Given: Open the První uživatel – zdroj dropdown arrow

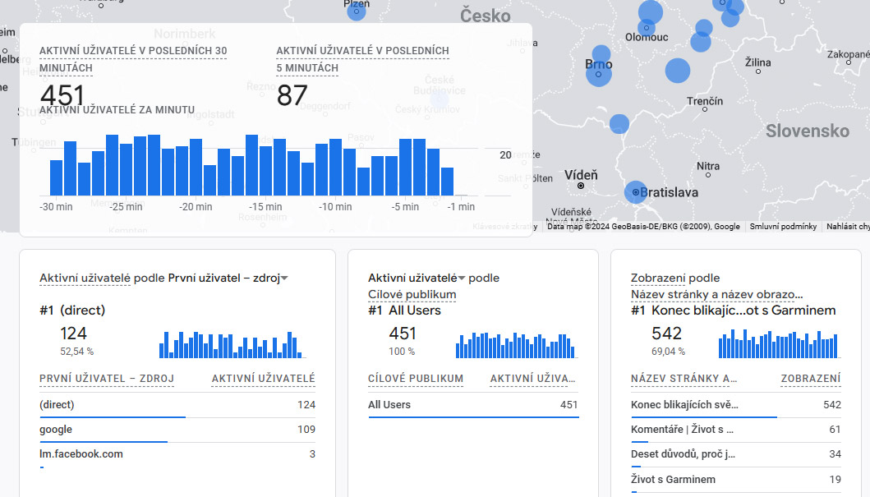Looking at the screenshot, I should (284, 278).
